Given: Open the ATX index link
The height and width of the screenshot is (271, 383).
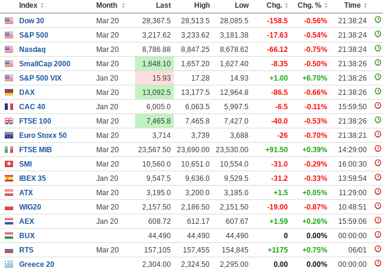Looking at the screenshot, I should tap(26, 193).
